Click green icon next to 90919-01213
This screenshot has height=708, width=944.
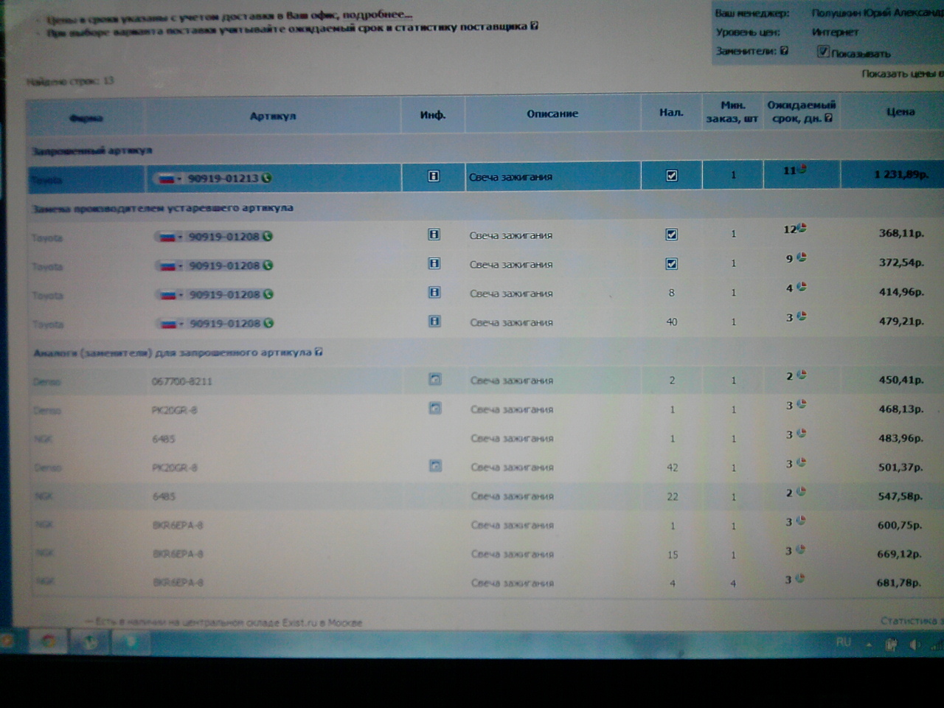[x=266, y=178]
